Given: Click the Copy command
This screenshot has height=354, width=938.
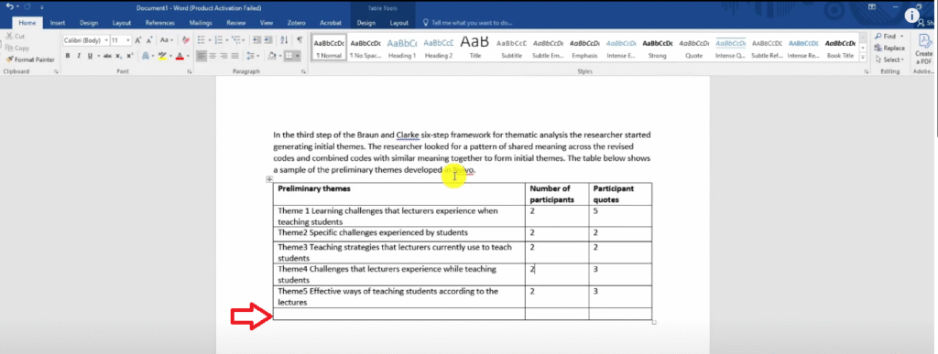Looking at the screenshot, I should click(17, 48).
